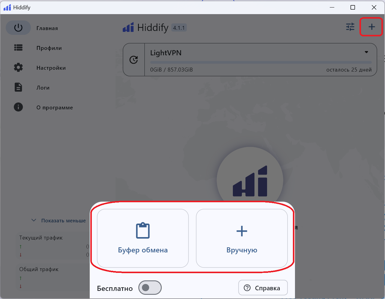
Task: Click the Hiddify logo in header
Action: point(128,27)
